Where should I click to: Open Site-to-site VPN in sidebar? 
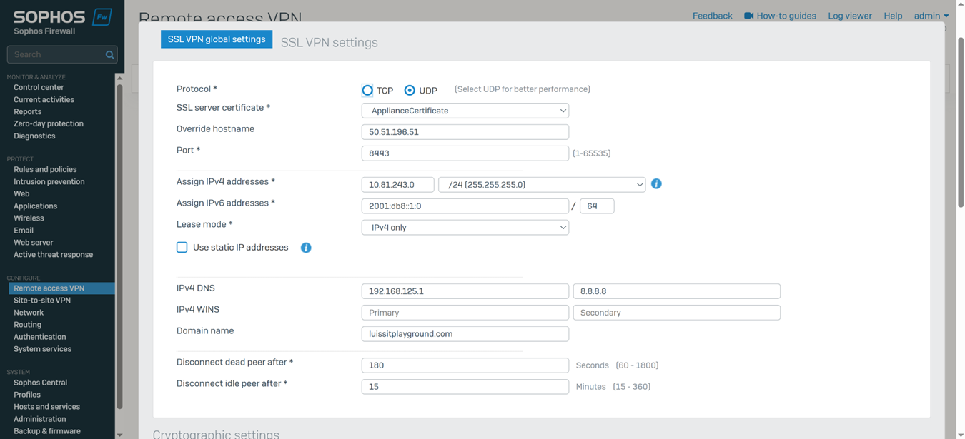(42, 301)
